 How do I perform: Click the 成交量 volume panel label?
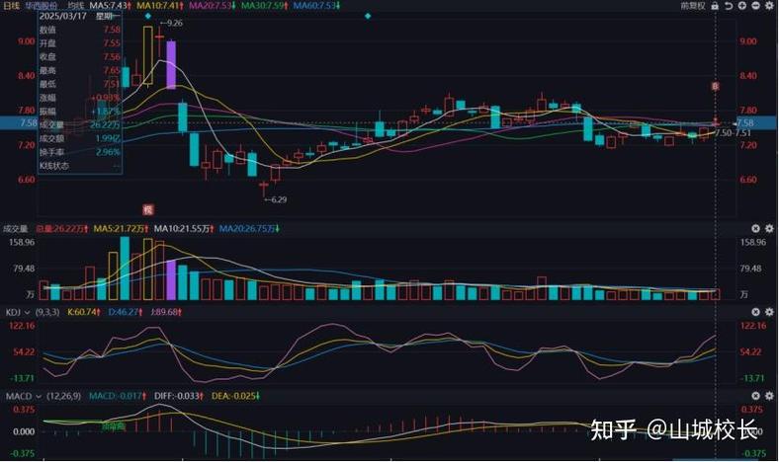[x=14, y=229]
